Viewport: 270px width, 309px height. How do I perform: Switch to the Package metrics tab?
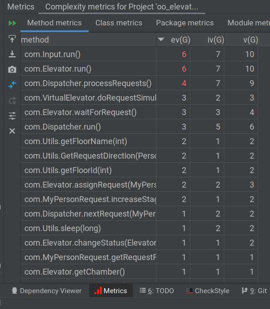pyautogui.click(x=185, y=23)
